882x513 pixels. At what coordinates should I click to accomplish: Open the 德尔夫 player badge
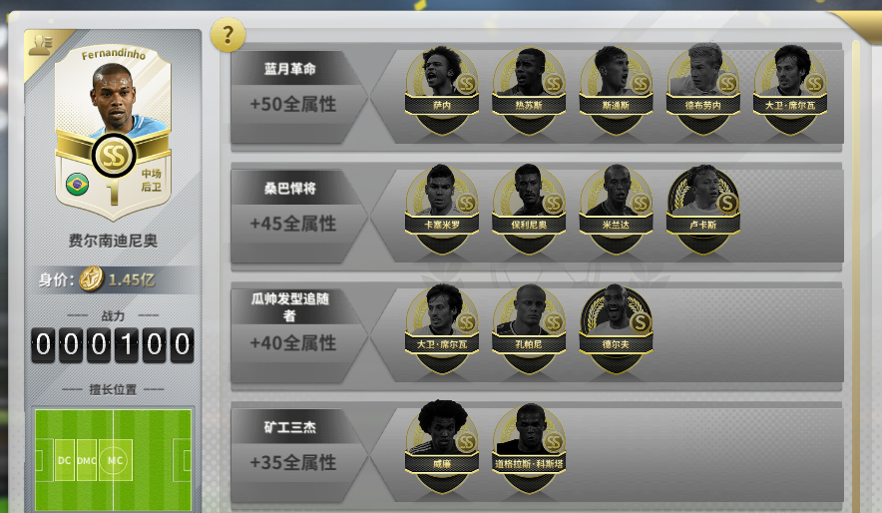pos(616,329)
